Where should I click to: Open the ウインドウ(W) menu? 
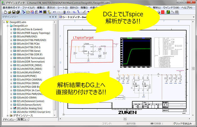(171, 8)
